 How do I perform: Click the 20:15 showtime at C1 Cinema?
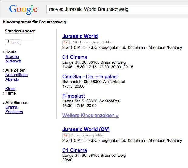128,67
